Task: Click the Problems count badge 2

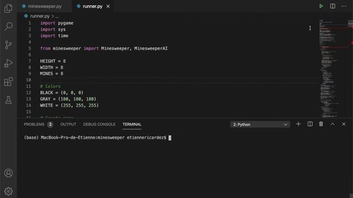Action: (x=50, y=124)
